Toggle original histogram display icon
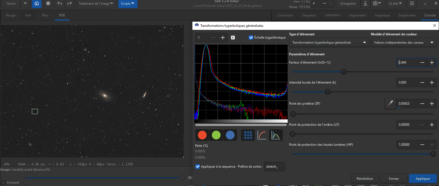The height and width of the screenshot is (186, 439). (x=276, y=135)
